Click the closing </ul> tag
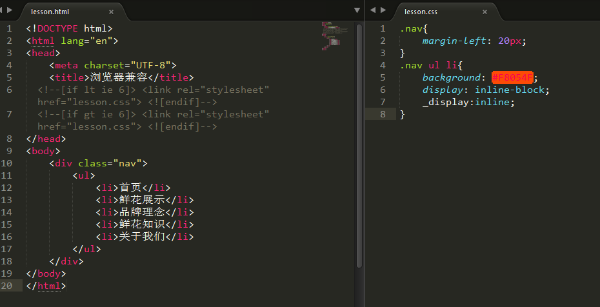600x307 pixels. click(86, 249)
